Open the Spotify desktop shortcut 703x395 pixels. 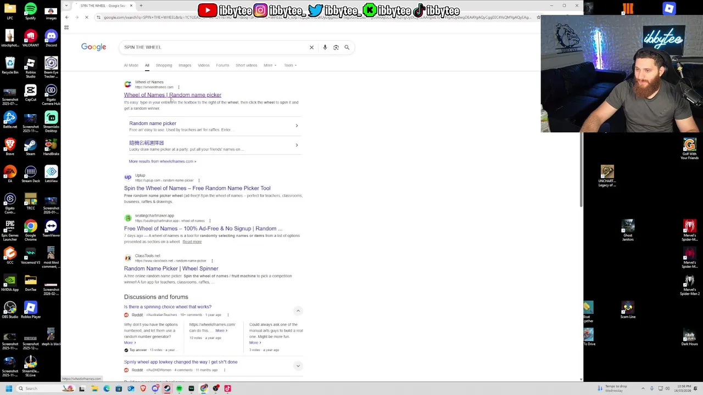point(31,11)
